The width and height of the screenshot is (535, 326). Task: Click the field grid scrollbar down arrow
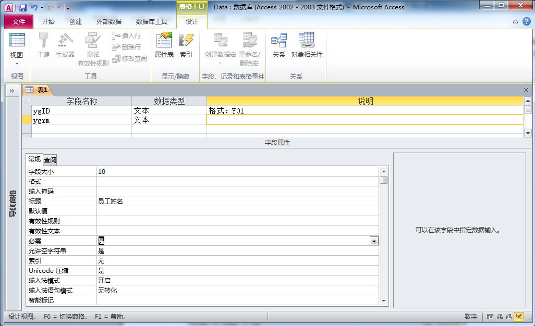click(x=528, y=133)
